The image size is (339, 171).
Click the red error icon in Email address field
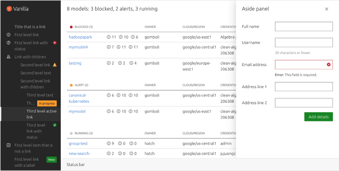point(329,65)
